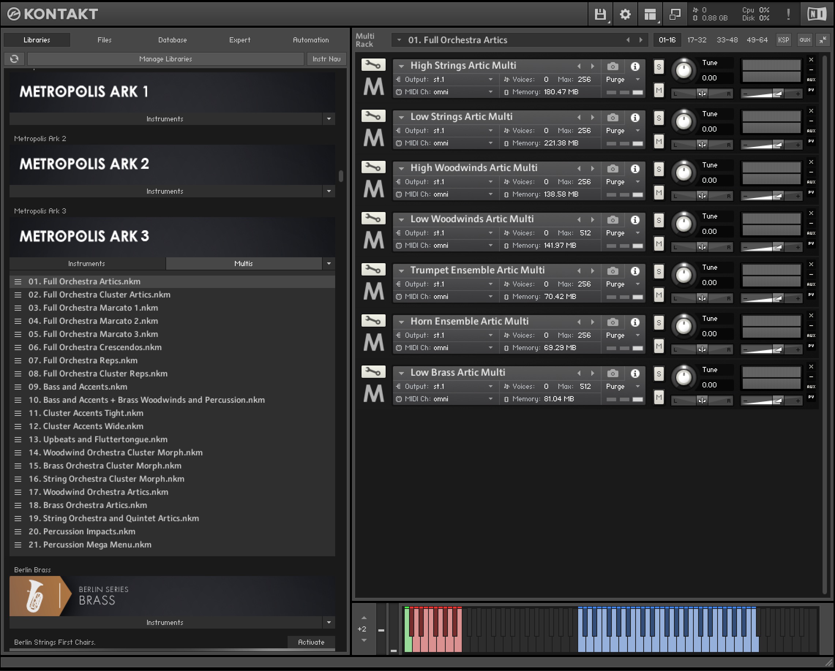Open the Output dropdown of High Strings Artic Multi
Viewport: 835px width, 671px height.
click(444, 79)
